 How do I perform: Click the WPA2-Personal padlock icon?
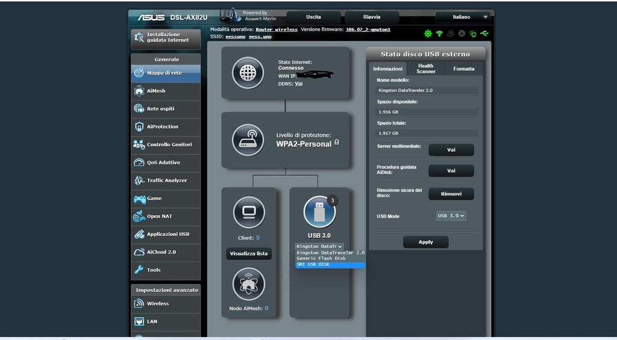point(337,142)
